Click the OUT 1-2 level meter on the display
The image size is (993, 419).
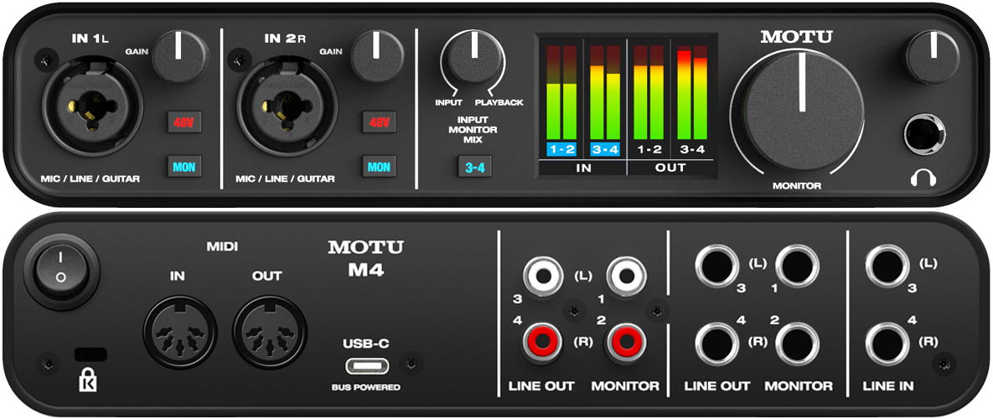click(648, 93)
